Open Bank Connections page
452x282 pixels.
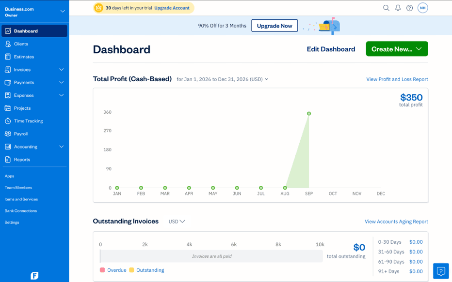point(21,211)
